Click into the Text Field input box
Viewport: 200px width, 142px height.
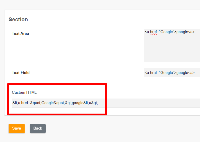(x=172, y=73)
